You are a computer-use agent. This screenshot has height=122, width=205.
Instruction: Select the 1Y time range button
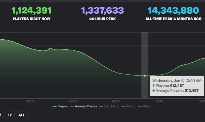click(x=10, y=115)
